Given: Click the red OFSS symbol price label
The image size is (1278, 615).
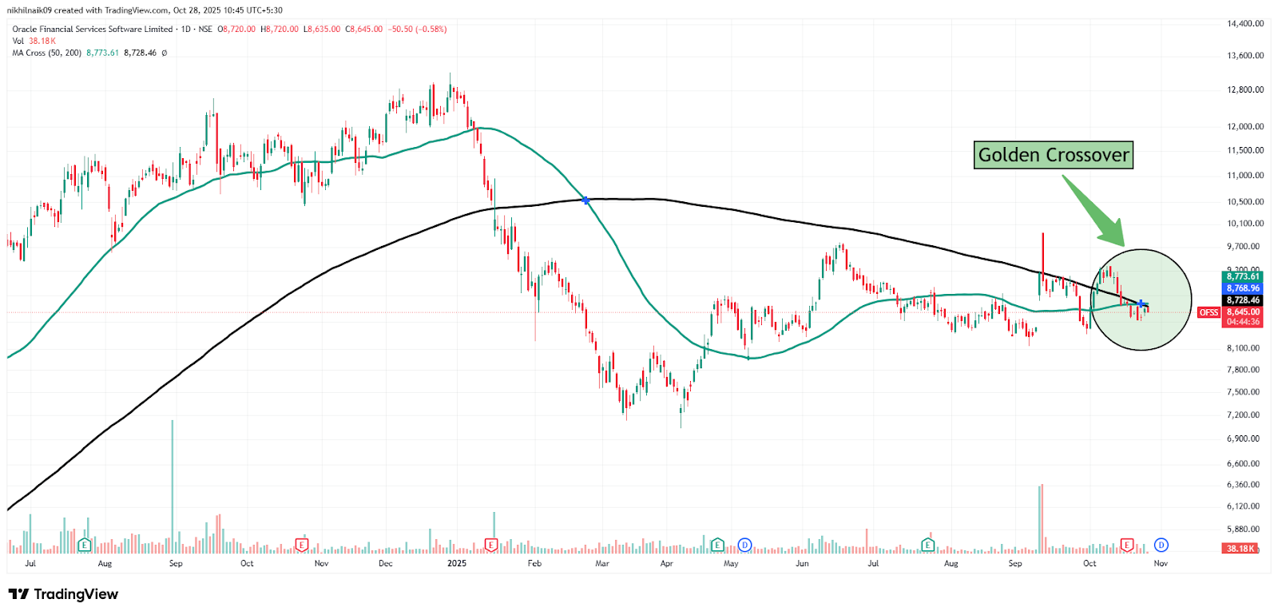Looking at the screenshot, I should 1209,312.
